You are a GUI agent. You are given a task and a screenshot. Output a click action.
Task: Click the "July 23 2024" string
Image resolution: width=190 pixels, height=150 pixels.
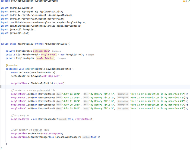tap(71, 94)
